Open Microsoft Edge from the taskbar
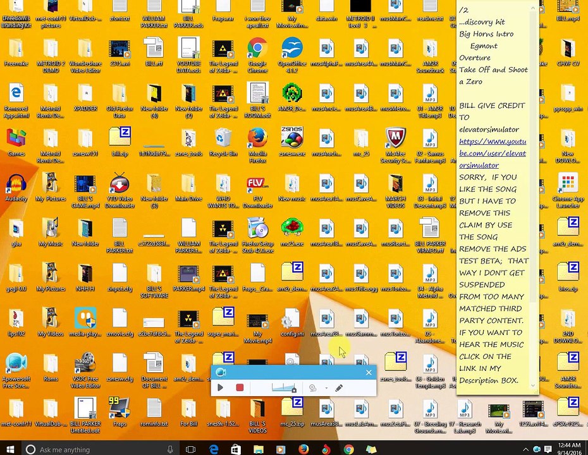 point(213,449)
